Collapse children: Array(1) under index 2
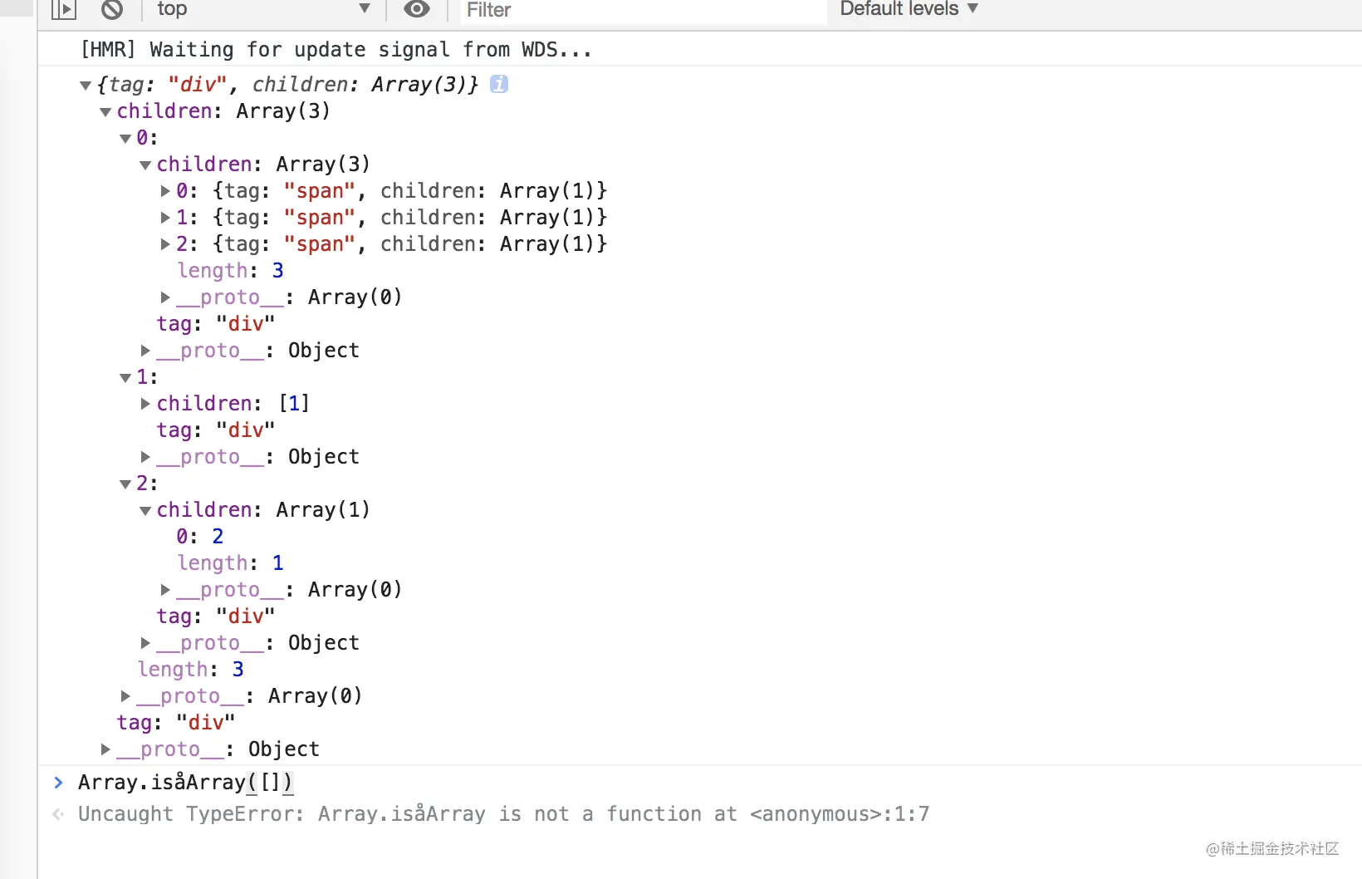 [x=145, y=510]
